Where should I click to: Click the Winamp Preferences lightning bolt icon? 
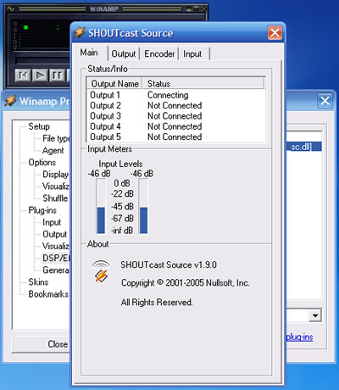click(11, 101)
